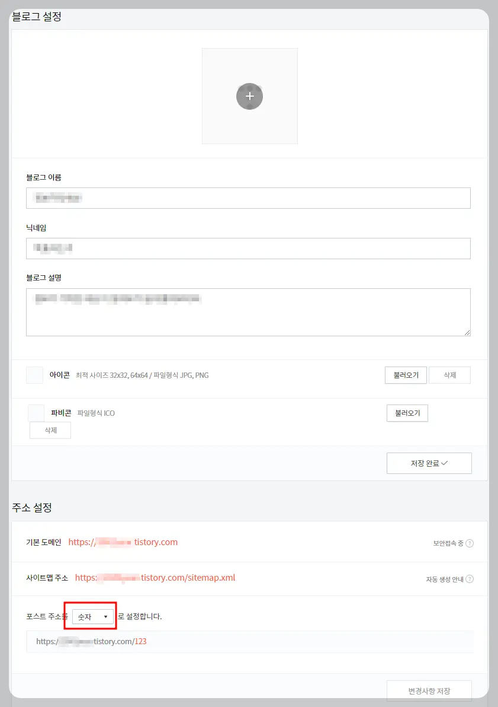
Task: Open the sitemap.xml address link
Action: click(155, 578)
